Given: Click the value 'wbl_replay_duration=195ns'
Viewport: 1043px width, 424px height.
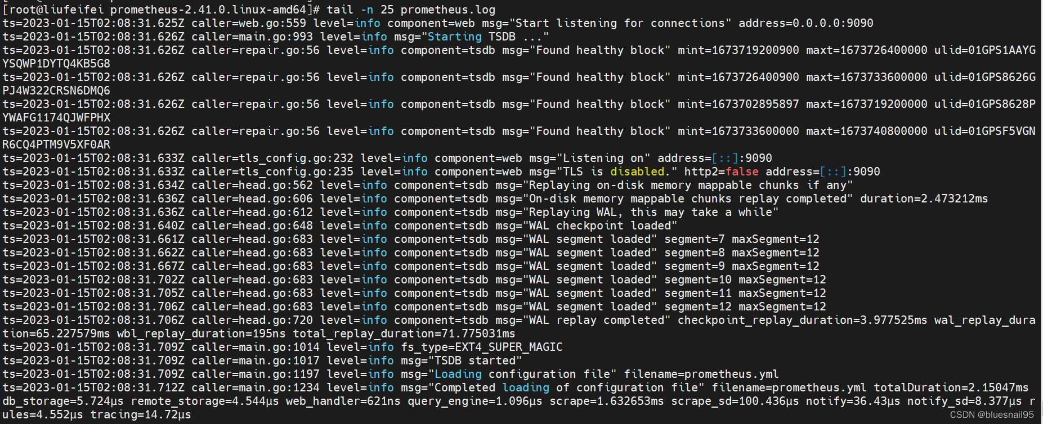Looking at the screenshot, I should coord(201,333).
